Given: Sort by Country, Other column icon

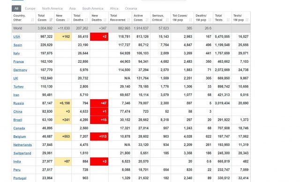Looking at the screenshot, I should click(32, 20).
